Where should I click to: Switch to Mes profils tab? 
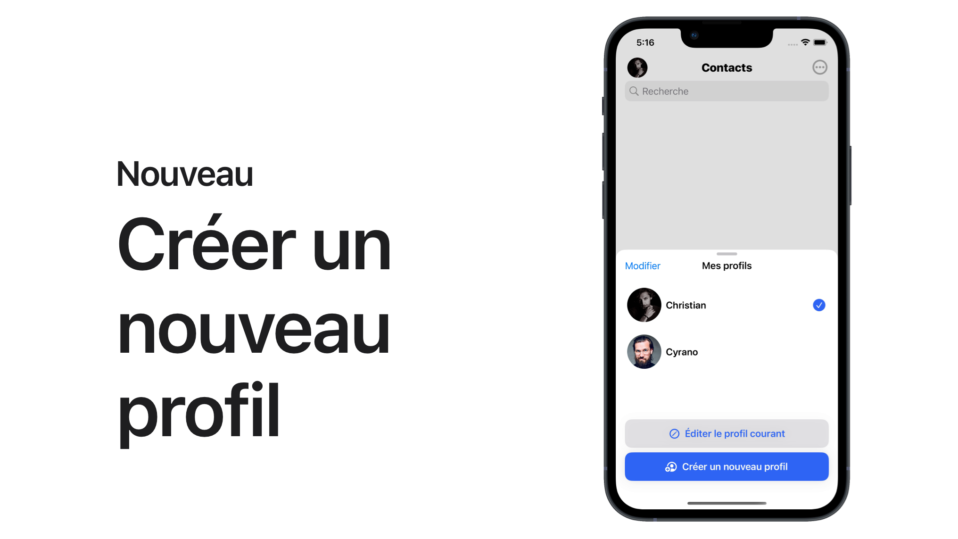pos(727,266)
